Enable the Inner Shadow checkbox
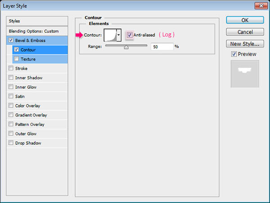270x203 pixels. click(x=11, y=78)
